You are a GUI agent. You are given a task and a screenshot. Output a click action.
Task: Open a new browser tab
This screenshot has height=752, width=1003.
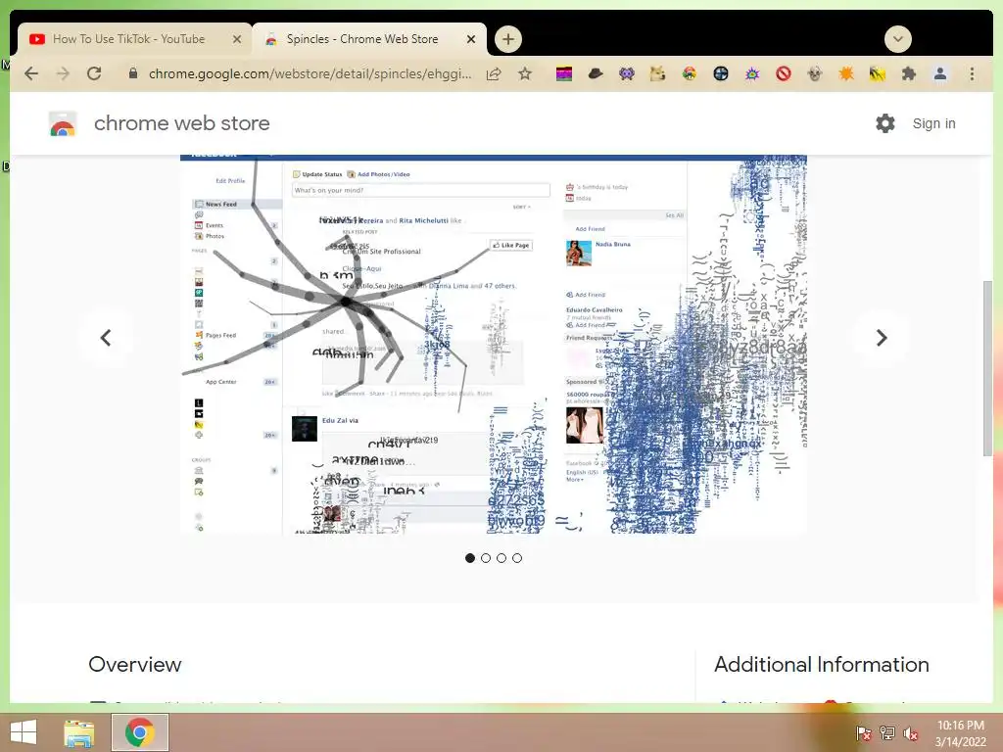[508, 39]
